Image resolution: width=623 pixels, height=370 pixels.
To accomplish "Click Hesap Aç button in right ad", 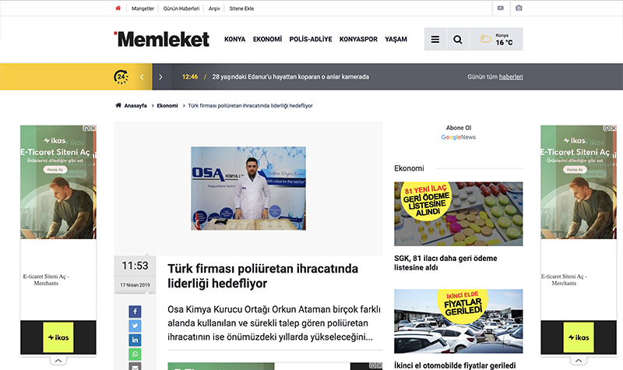I will pos(575,169).
